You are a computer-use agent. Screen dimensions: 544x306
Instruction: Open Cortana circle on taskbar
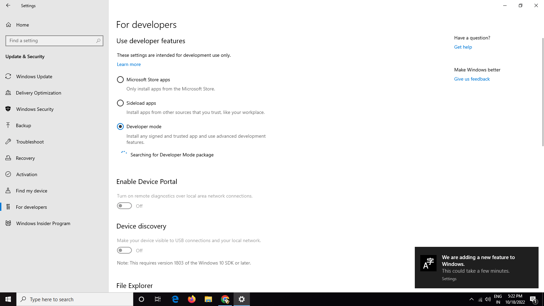click(x=141, y=299)
